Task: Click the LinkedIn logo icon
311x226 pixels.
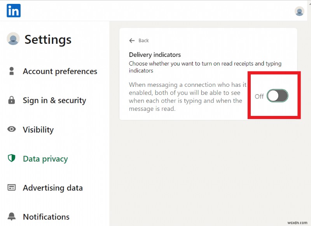Action: pyautogui.click(x=14, y=11)
